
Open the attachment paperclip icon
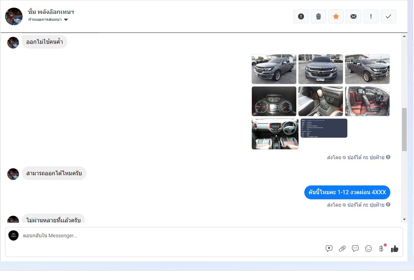click(x=342, y=249)
